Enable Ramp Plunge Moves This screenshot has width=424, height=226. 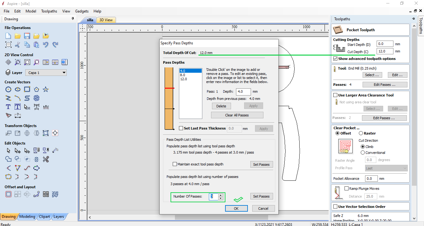click(x=346, y=189)
